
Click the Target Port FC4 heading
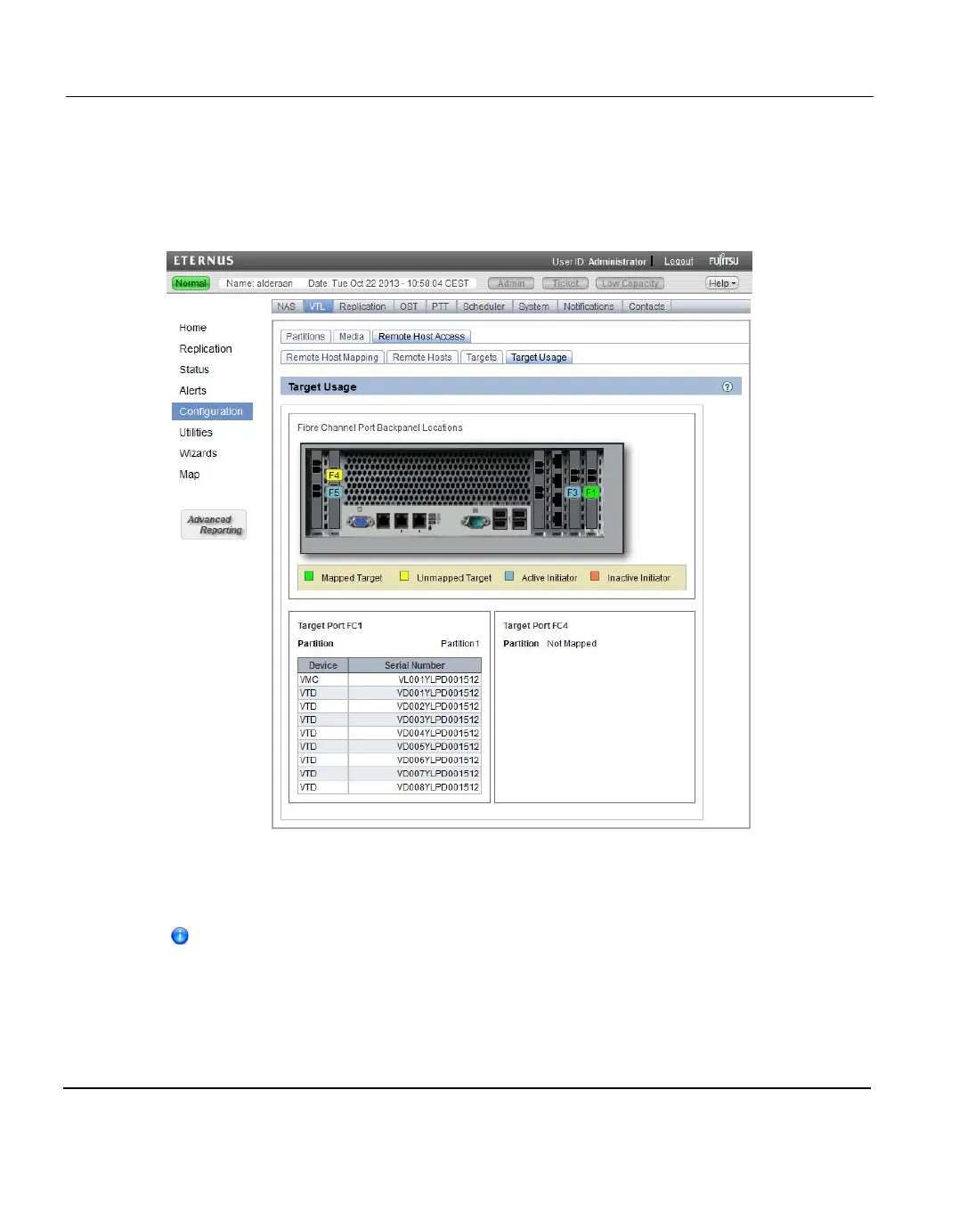click(535, 626)
